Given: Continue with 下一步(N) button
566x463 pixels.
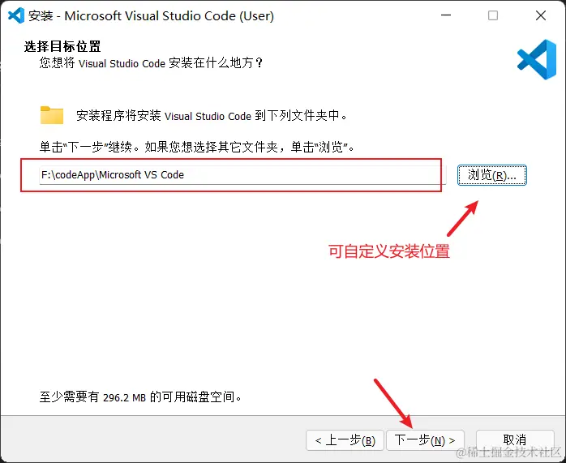Looking at the screenshot, I should click(425, 440).
